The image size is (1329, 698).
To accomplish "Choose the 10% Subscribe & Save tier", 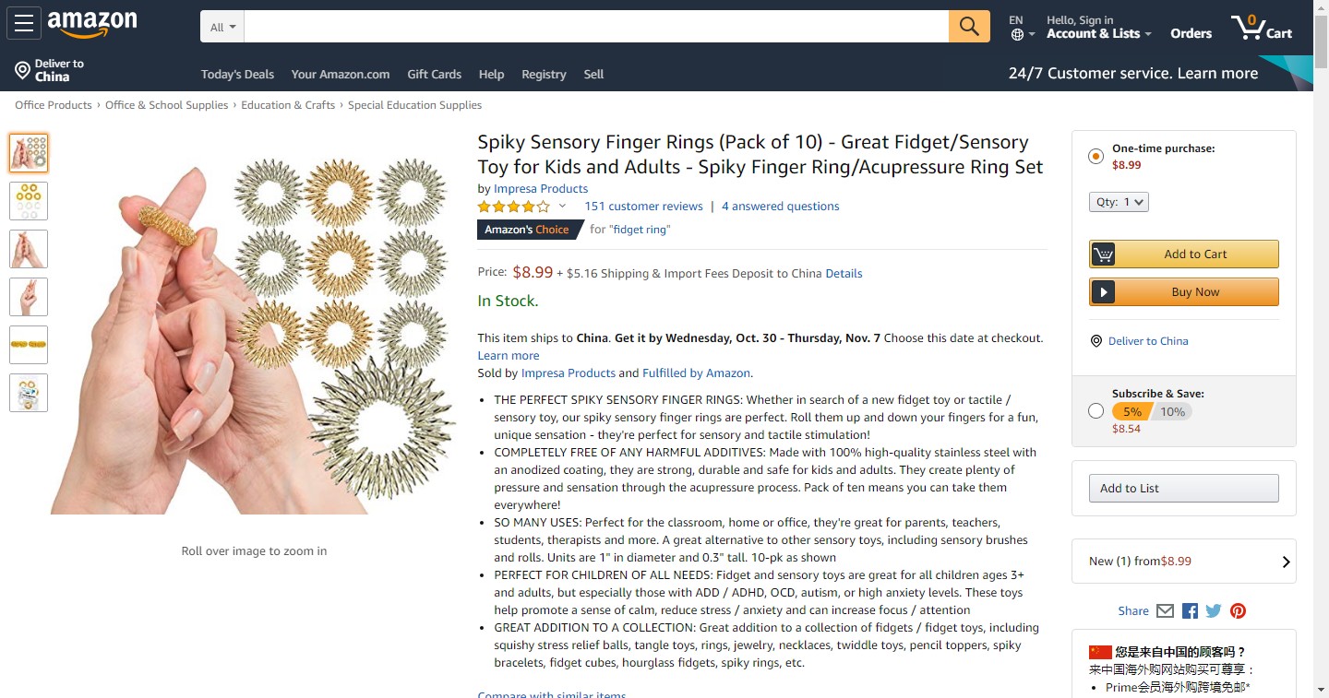I will (1172, 412).
